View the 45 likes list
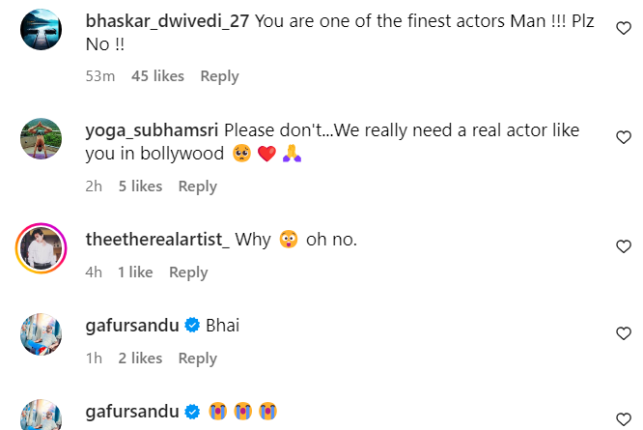This screenshot has height=430, width=643. (x=157, y=76)
